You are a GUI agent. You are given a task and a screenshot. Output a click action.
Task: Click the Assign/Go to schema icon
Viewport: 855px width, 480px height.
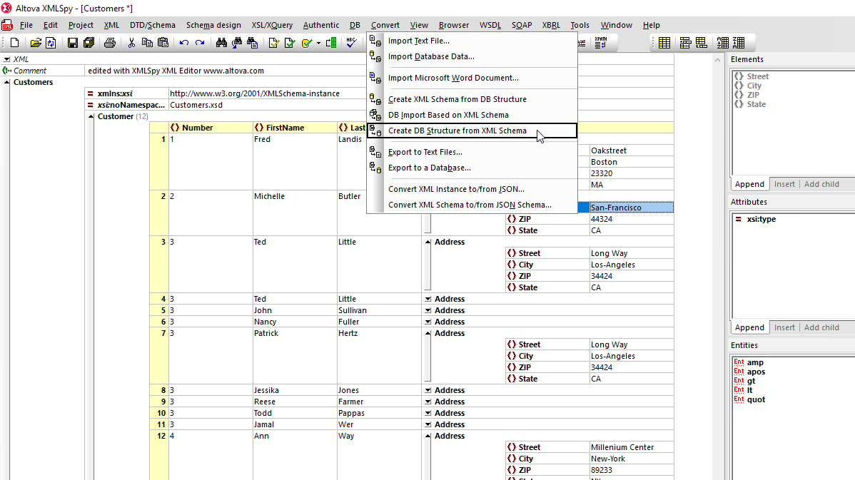(x=331, y=43)
